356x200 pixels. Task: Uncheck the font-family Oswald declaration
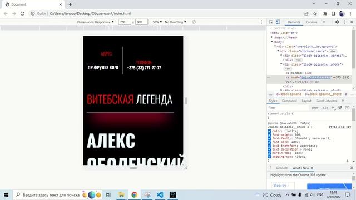(269, 138)
